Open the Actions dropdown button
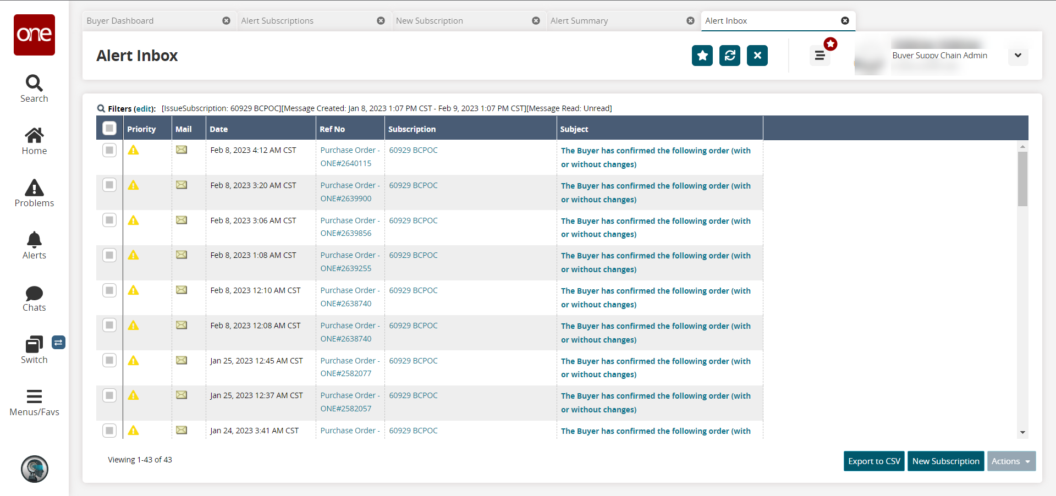Screen dimensions: 1056x496 click(1011, 461)
